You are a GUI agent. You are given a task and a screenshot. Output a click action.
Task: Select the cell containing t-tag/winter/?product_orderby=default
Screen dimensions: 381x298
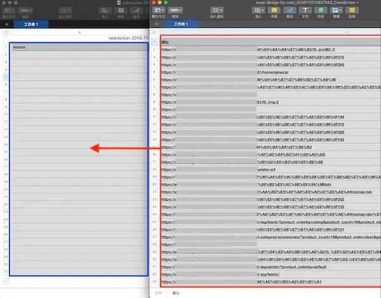[271, 267]
